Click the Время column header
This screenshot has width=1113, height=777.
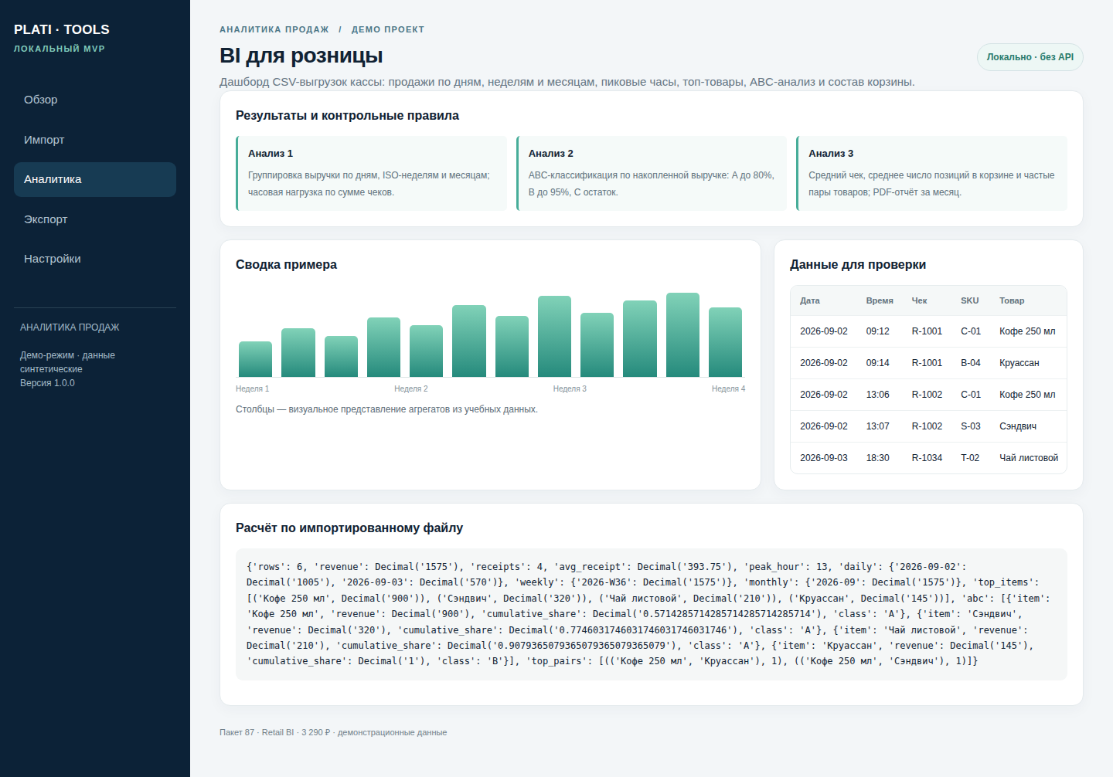coord(880,300)
